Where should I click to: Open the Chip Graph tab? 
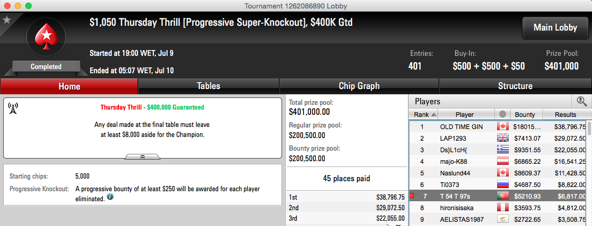click(359, 86)
